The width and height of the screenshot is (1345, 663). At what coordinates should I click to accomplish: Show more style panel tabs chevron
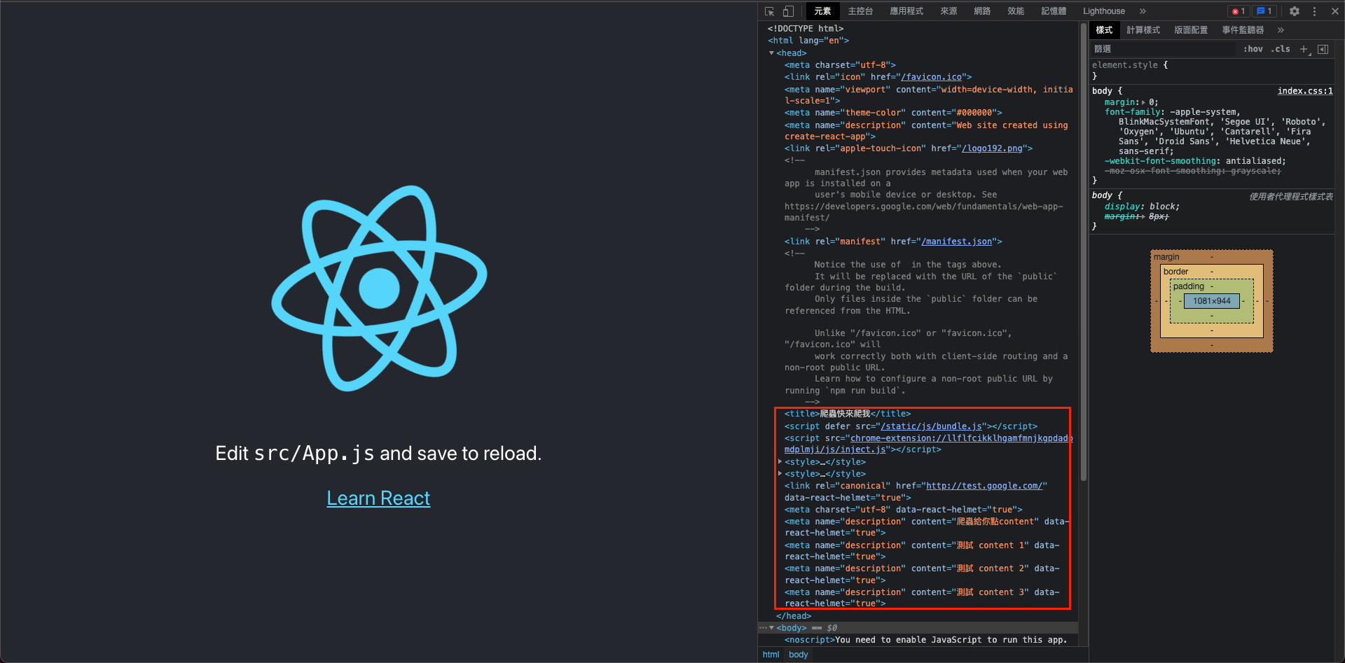[1281, 30]
